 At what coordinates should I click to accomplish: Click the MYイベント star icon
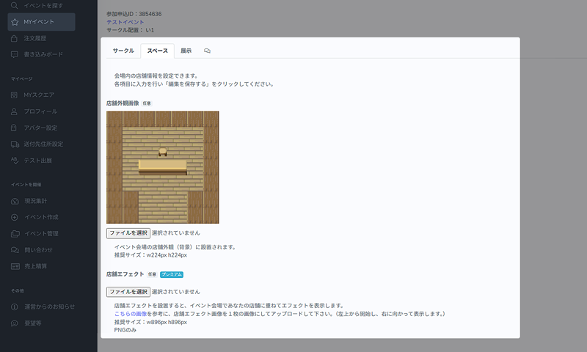tap(15, 22)
